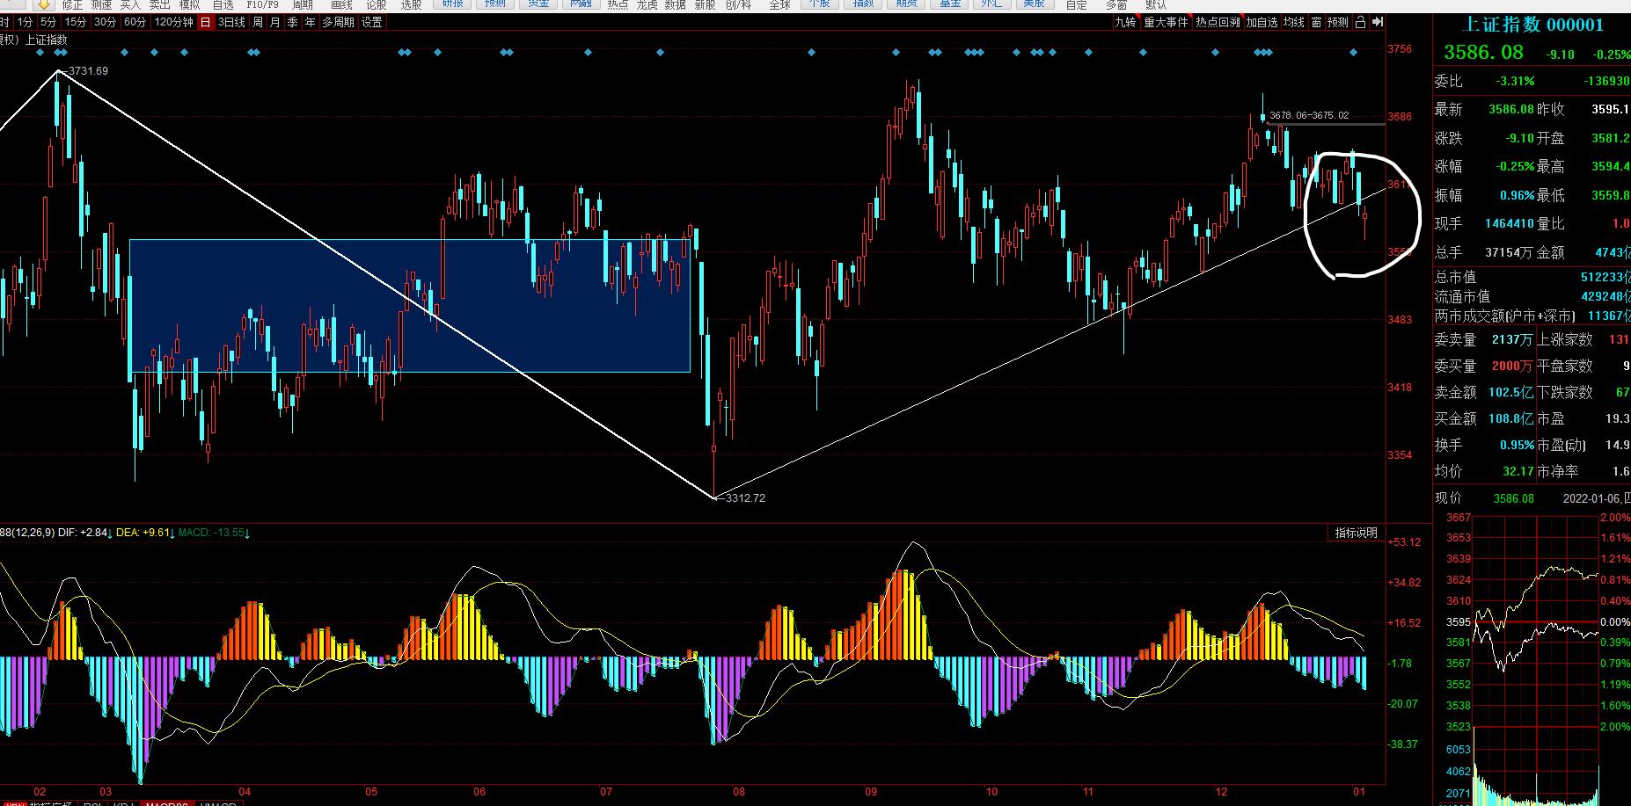Click the blue diamond marker above 3731.69 peak
The image size is (1631, 806).
[60, 54]
